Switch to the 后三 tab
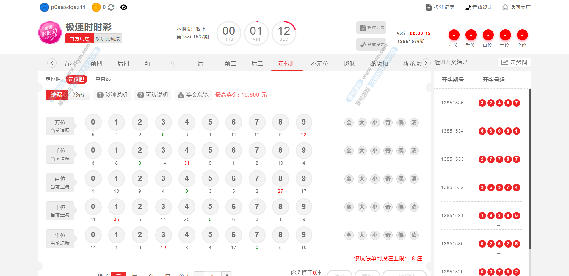The height and width of the screenshot is (276, 569). click(x=203, y=63)
